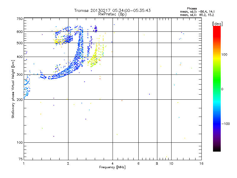Click the "Frequency [MHz]" axis title

coord(112,167)
